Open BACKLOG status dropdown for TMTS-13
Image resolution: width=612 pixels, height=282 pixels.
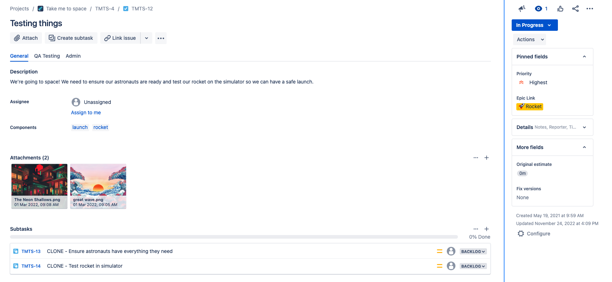[473, 252]
